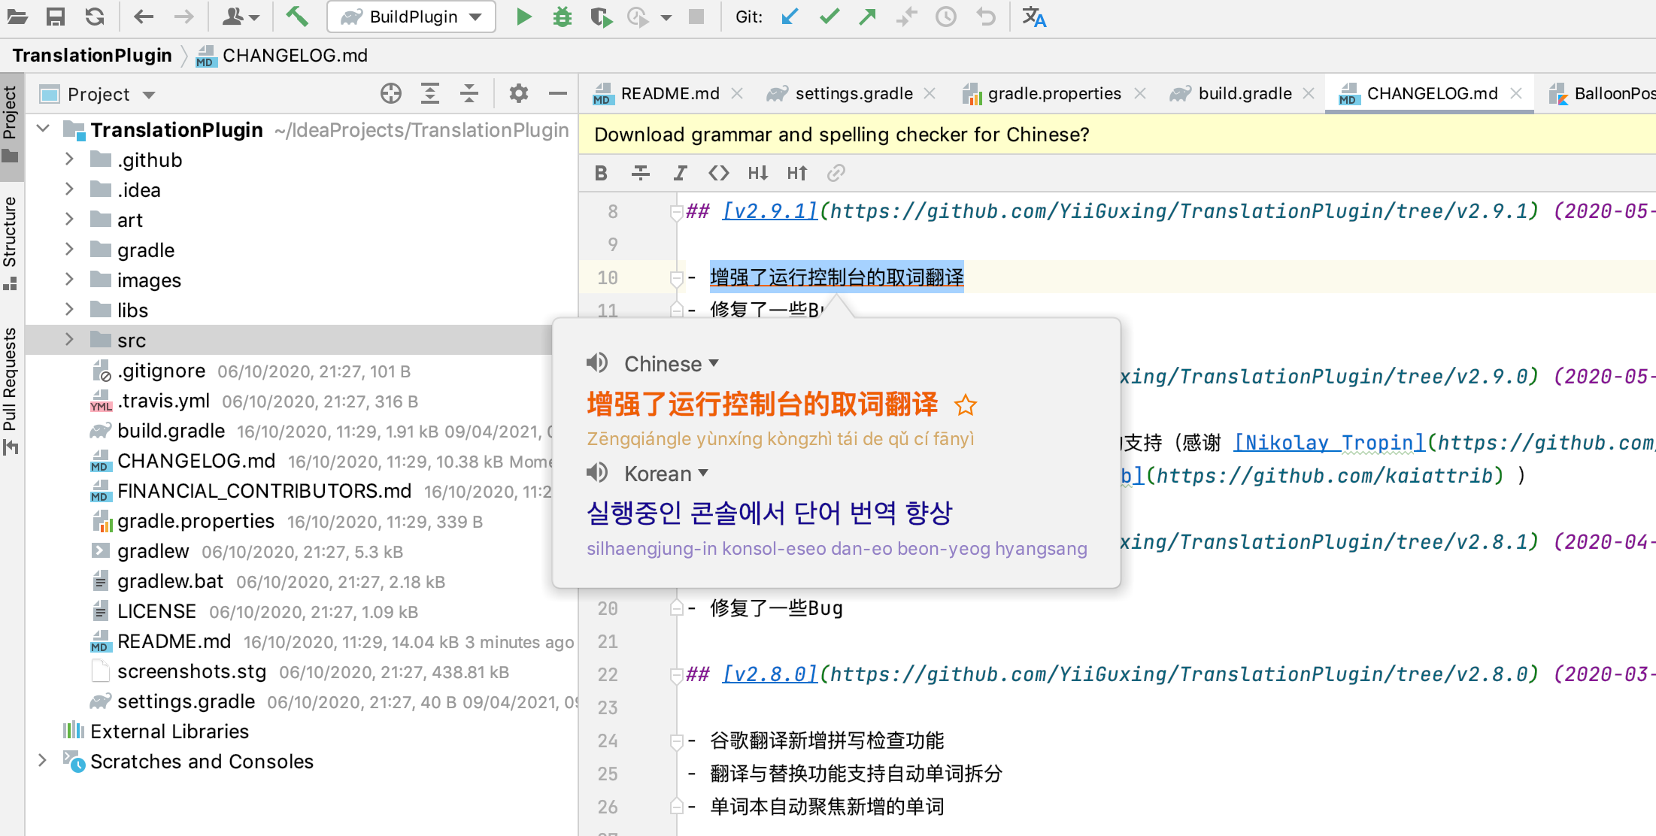
Task: Collapse the TranslationPlugin root node
Action: tap(44, 129)
